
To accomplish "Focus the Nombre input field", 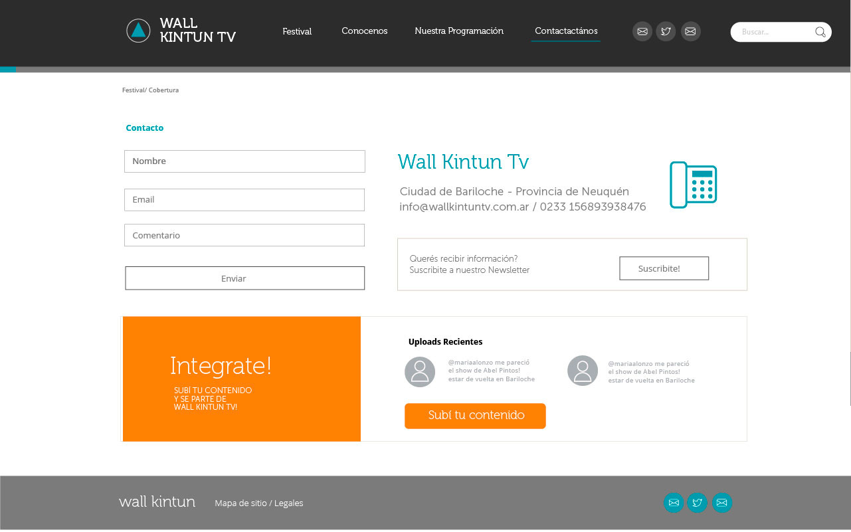I will [244, 161].
